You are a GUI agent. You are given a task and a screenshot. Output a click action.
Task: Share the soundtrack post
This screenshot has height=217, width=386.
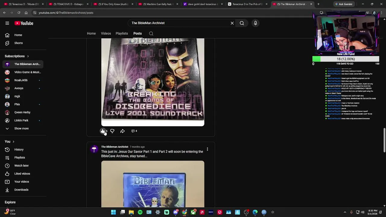click(x=122, y=131)
